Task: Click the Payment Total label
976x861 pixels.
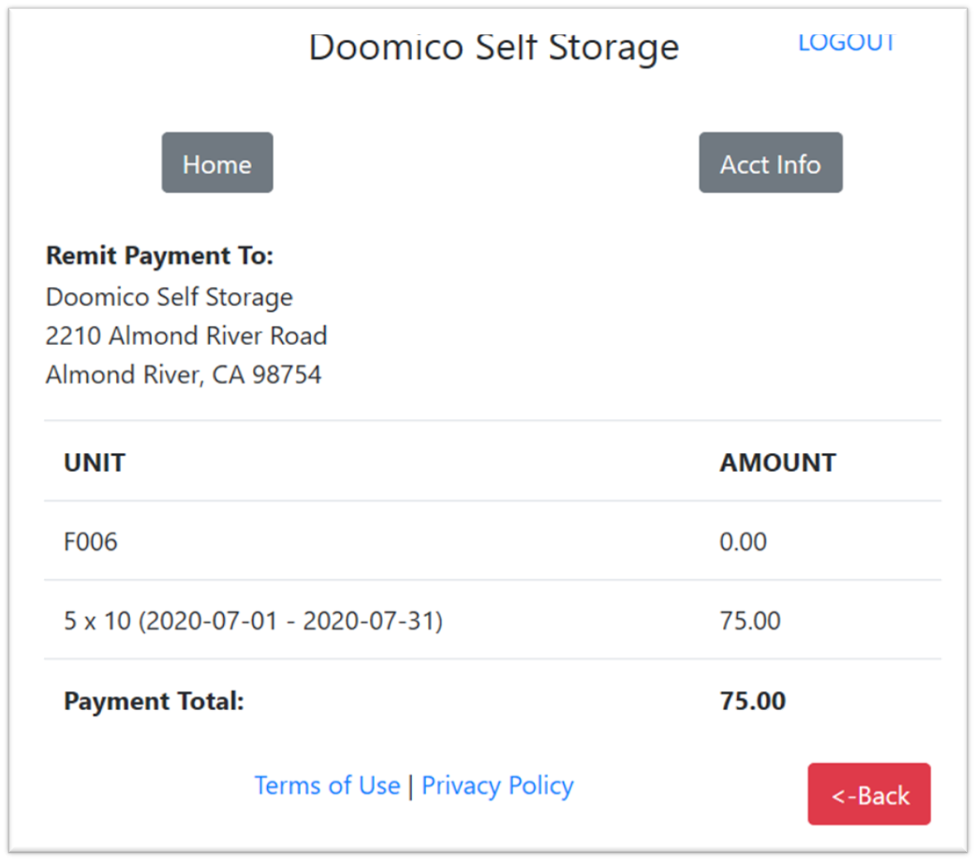Action: (153, 701)
